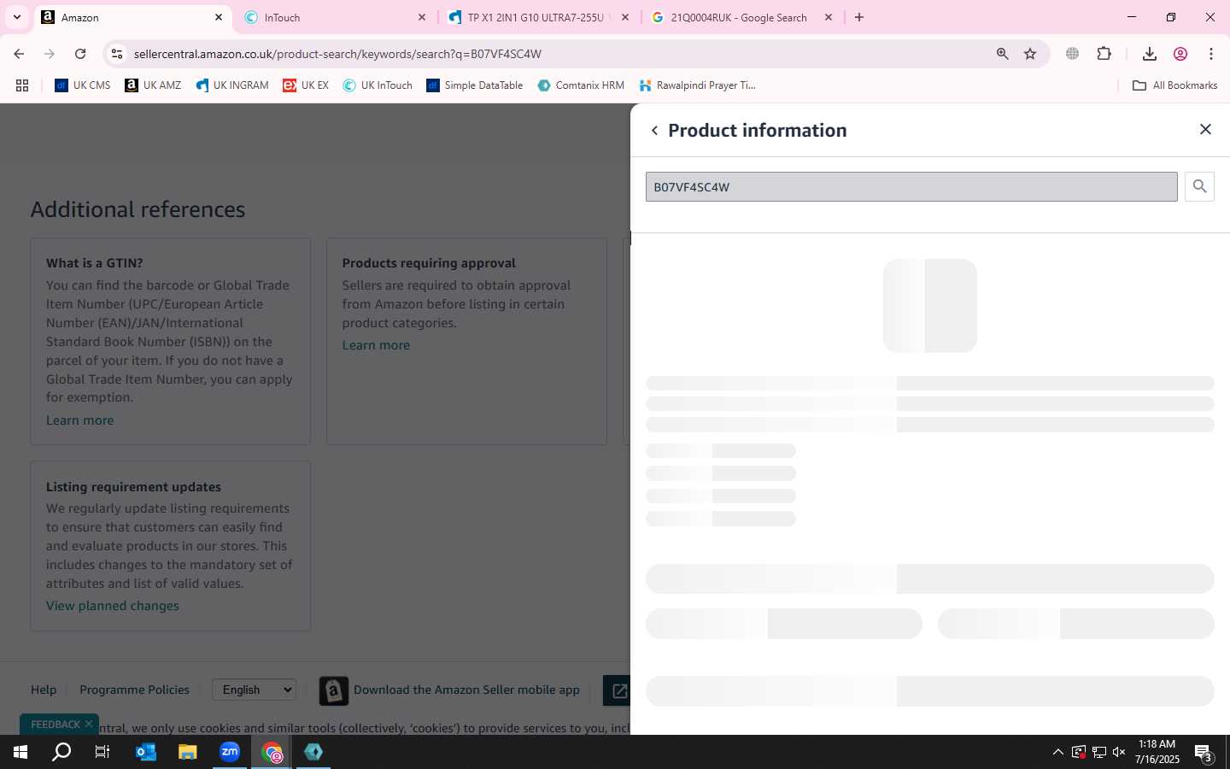
Task: Close the InTouch tab
Action: click(421, 17)
